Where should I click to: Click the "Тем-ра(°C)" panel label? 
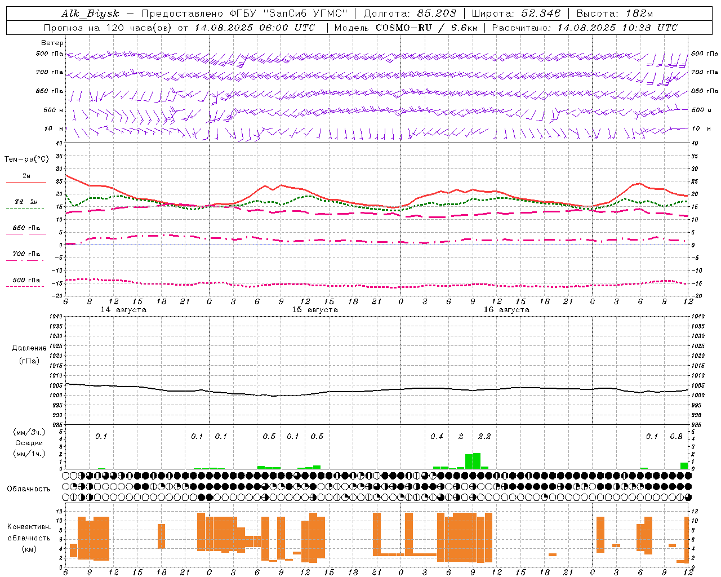(x=26, y=159)
